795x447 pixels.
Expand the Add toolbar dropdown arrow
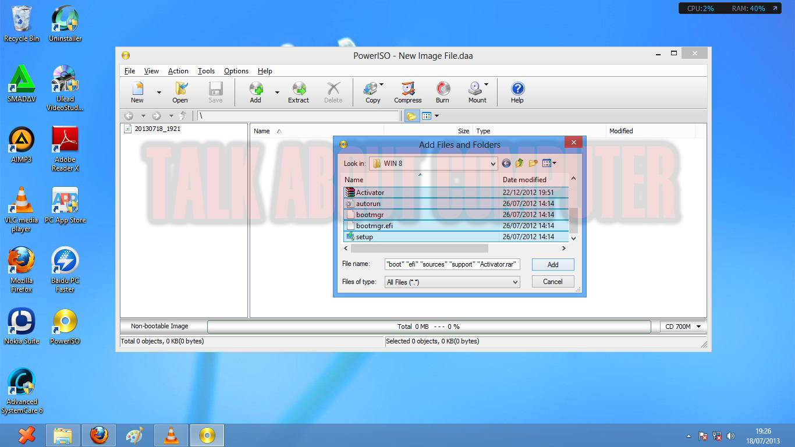coord(277,92)
